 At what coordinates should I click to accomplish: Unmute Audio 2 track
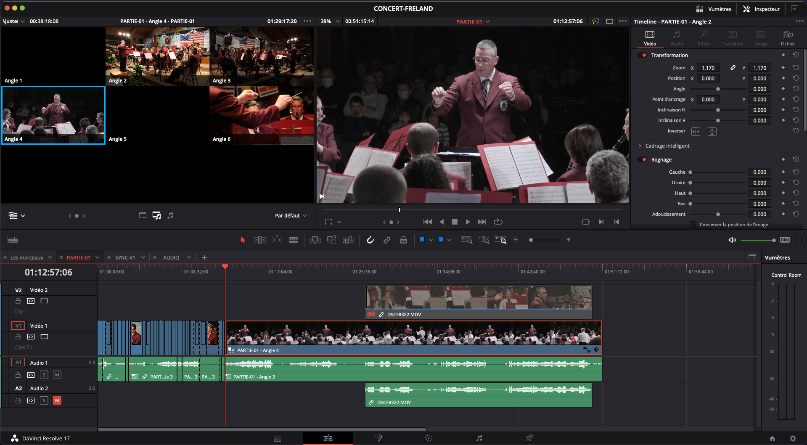57,400
